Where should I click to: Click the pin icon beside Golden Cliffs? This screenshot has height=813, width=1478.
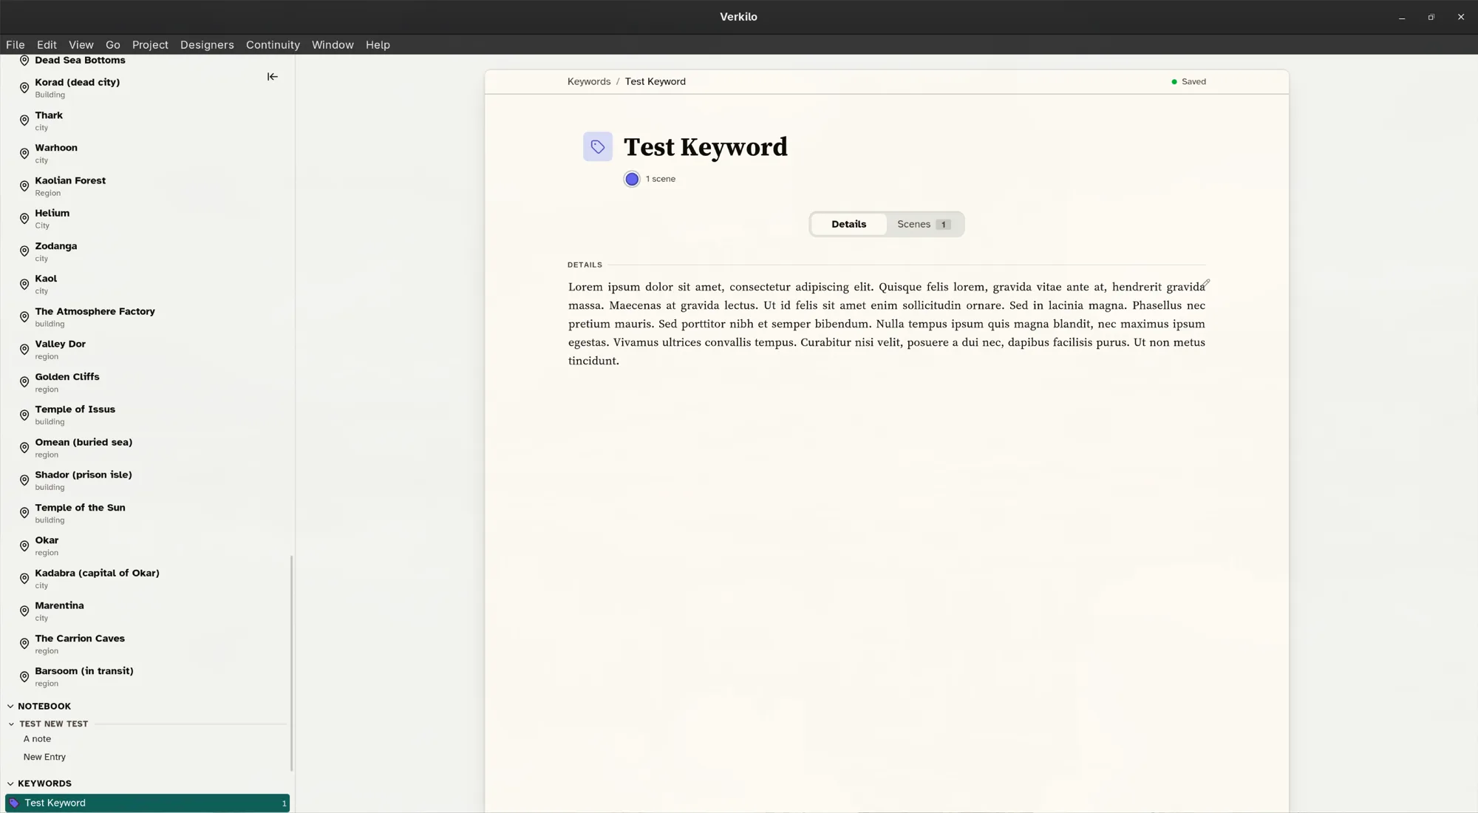click(x=24, y=382)
